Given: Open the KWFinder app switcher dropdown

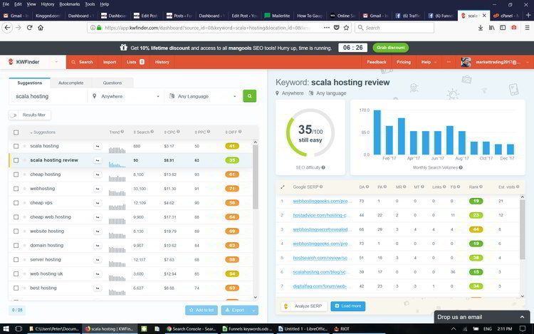Looking at the screenshot, I should tap(56, 62).
